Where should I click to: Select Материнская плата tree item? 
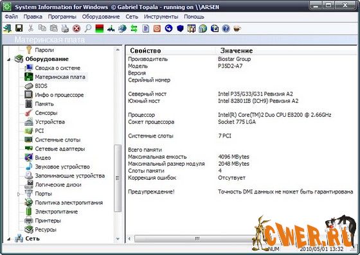click(x=60, y=77)
